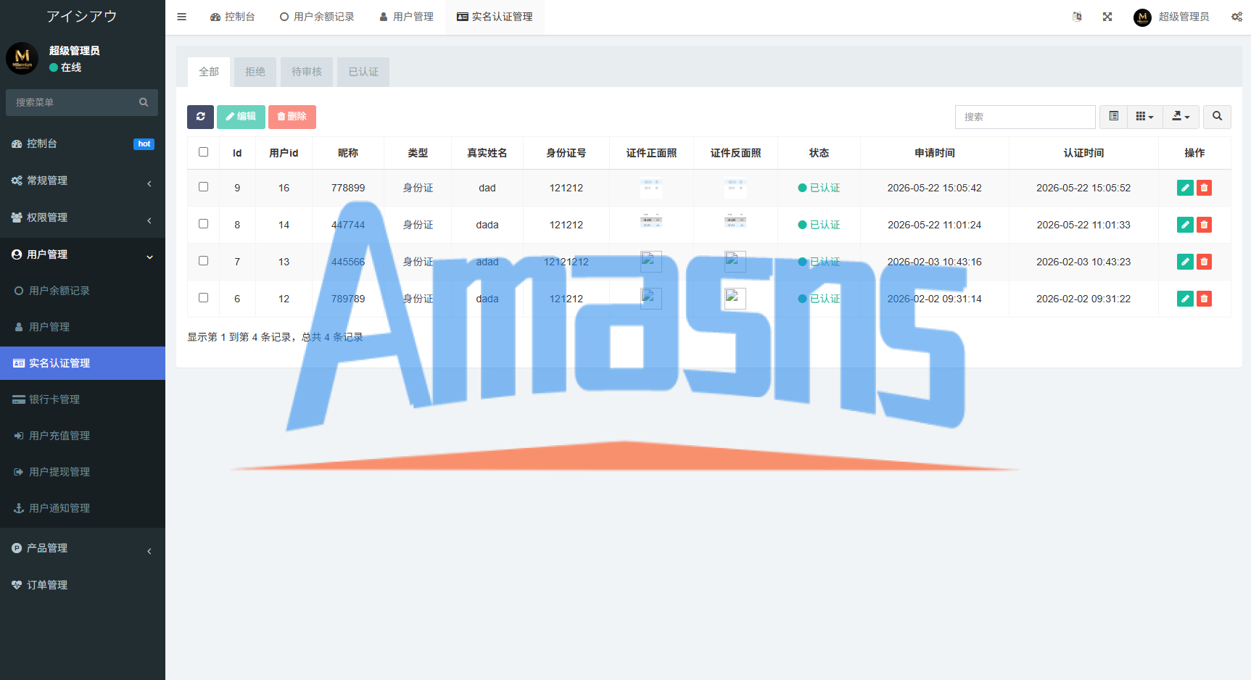Switch to the 待审核 filter tab

307,72
